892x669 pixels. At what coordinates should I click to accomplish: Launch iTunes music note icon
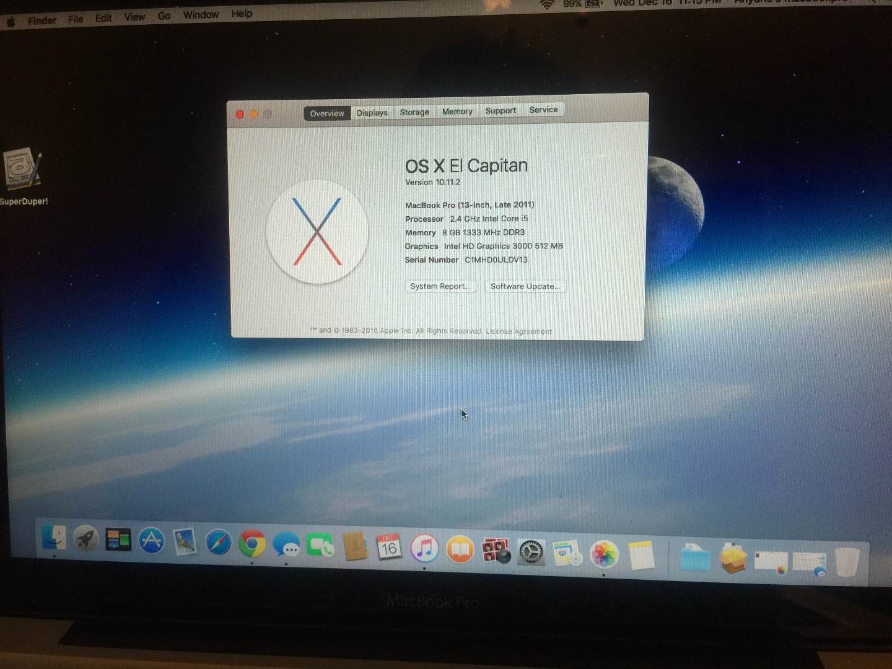click(424, 549)
